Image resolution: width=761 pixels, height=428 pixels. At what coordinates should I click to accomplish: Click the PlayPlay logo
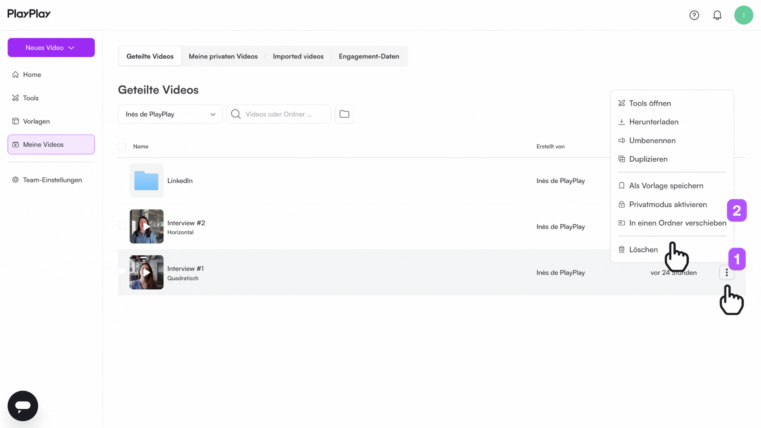[x=29, y=14]
